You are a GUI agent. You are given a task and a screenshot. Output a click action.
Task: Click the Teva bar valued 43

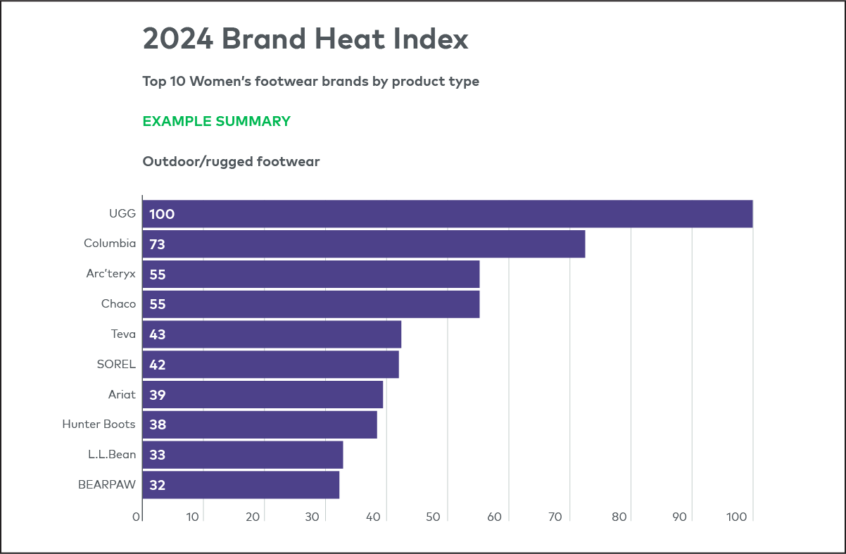[272, 334]
